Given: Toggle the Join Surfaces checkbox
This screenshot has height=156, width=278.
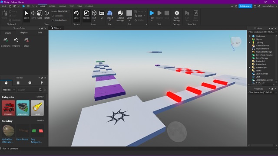Looking at the screenshot, I should coord(53,20).
